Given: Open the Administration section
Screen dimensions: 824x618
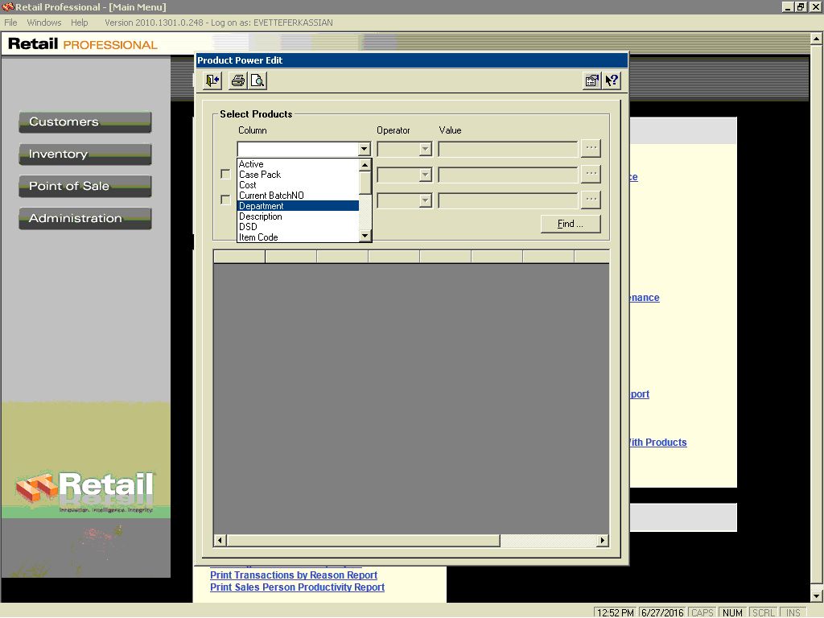Looking at the screenshot, I should (85, 218).
